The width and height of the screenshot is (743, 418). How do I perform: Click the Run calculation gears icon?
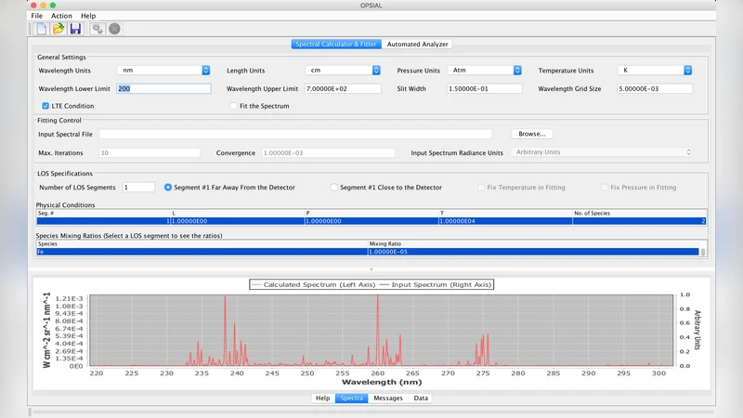point(98,29)
